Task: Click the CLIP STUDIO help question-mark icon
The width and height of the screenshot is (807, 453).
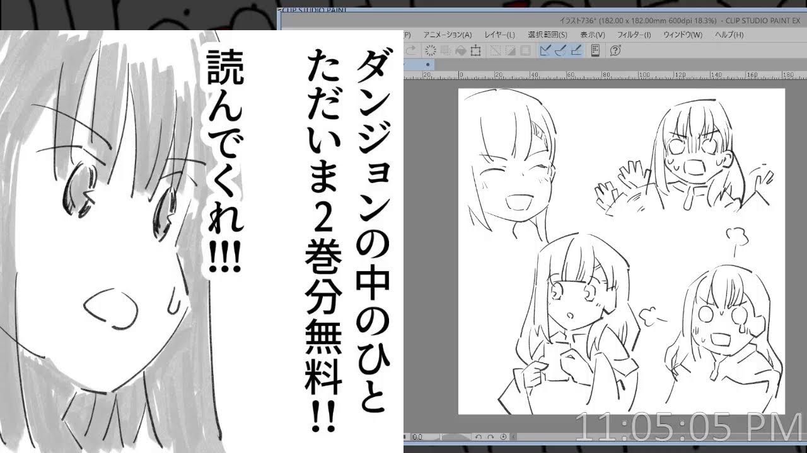Action: click(x=614, y=51)
